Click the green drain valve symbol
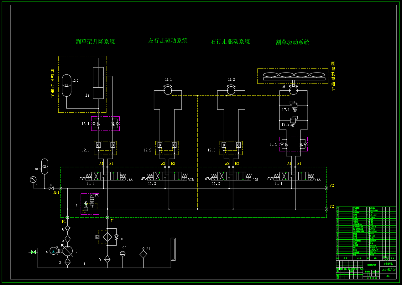The image size is (402, 285). [x=33, y=252]
